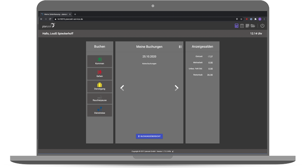Click the date 25.10.2020

[x=149, y=57]
